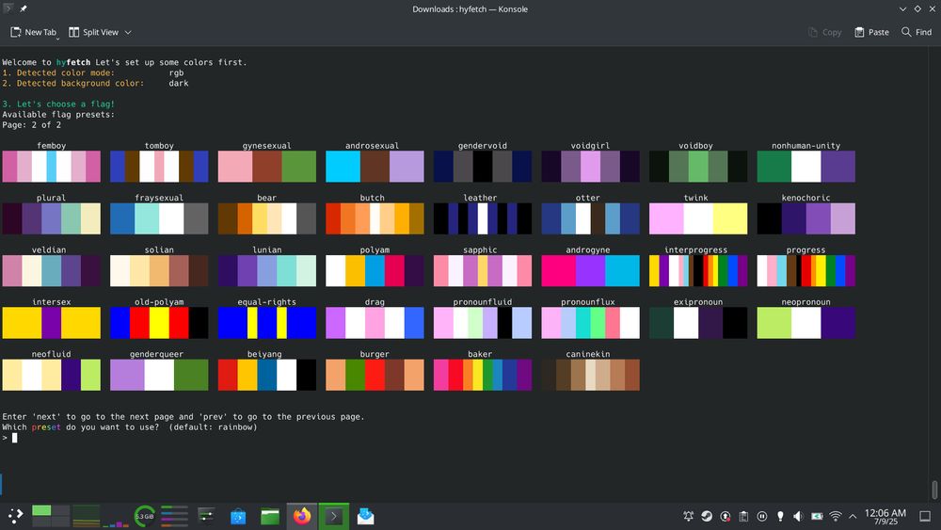Click the femboy flag color swatch

point(51,167)
